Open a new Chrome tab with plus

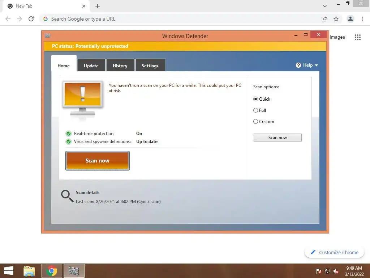coord(98,6)
